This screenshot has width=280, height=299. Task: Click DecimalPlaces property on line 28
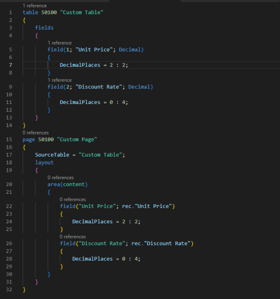pos(93,259)
